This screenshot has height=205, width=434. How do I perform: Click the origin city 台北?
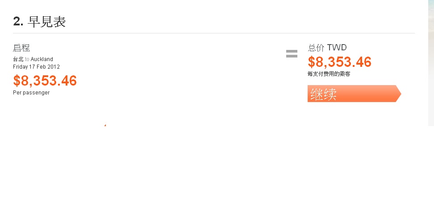[x=18, y=59]
